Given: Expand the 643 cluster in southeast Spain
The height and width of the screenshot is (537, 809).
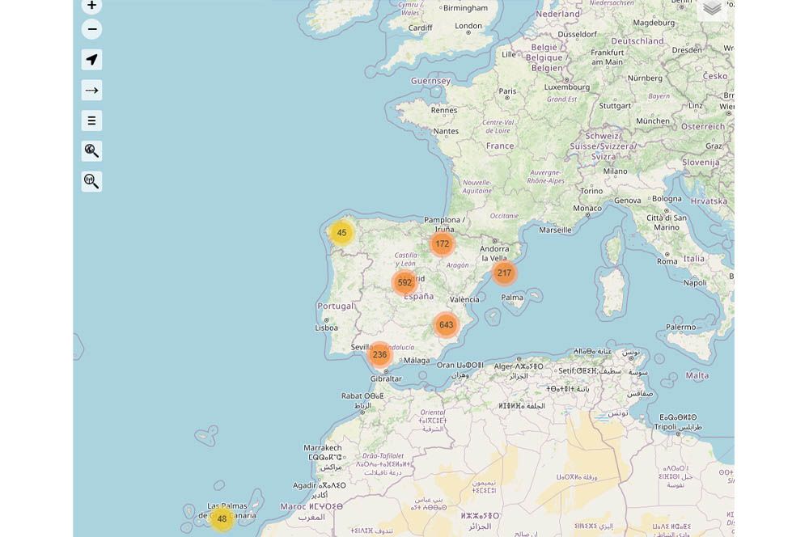Looking at the screenshot, I should (446, 325).
